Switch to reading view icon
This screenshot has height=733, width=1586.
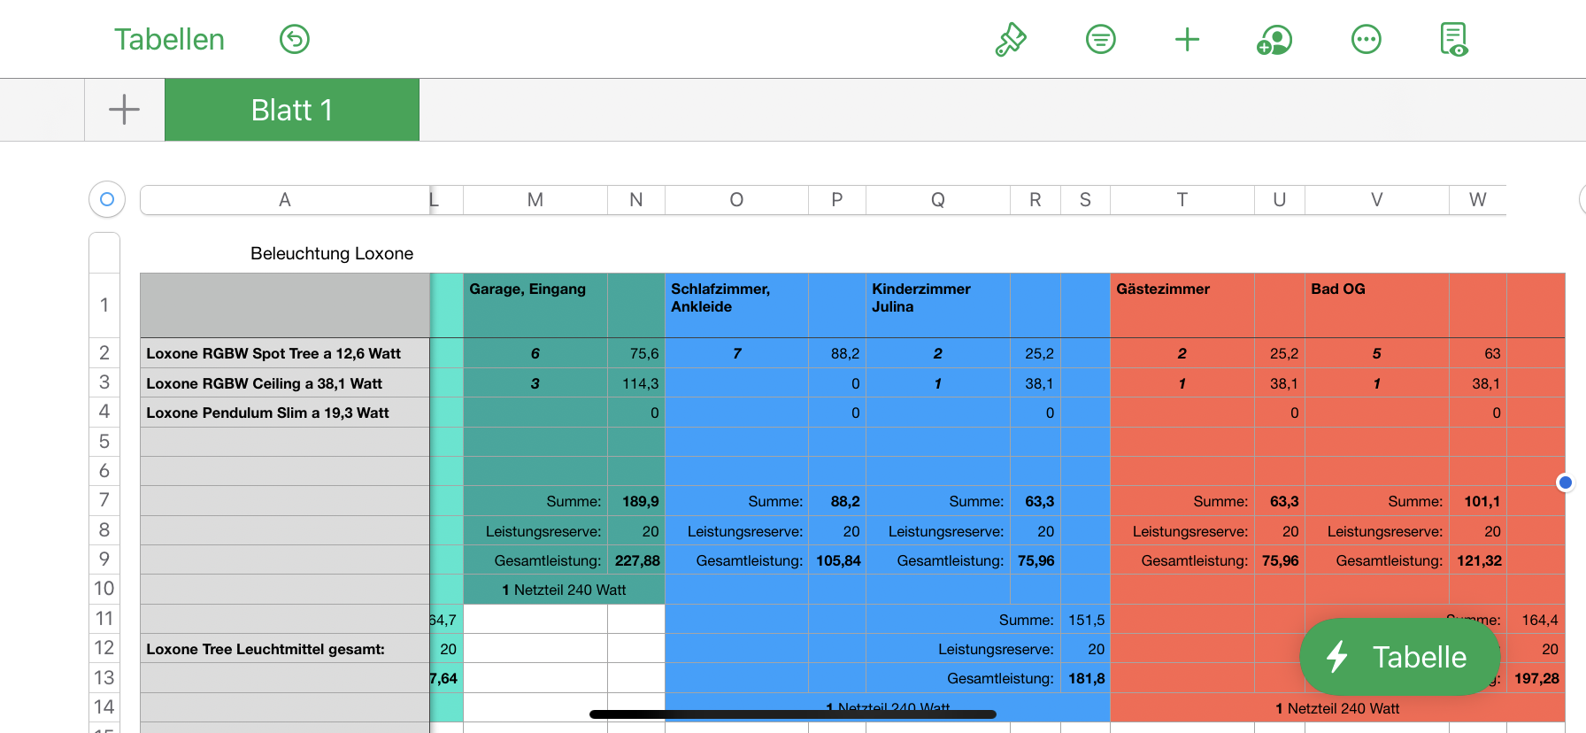click(1454, 39)
